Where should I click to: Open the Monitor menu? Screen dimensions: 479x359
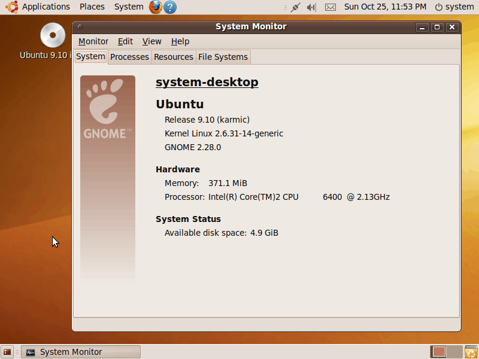(93, 41)
